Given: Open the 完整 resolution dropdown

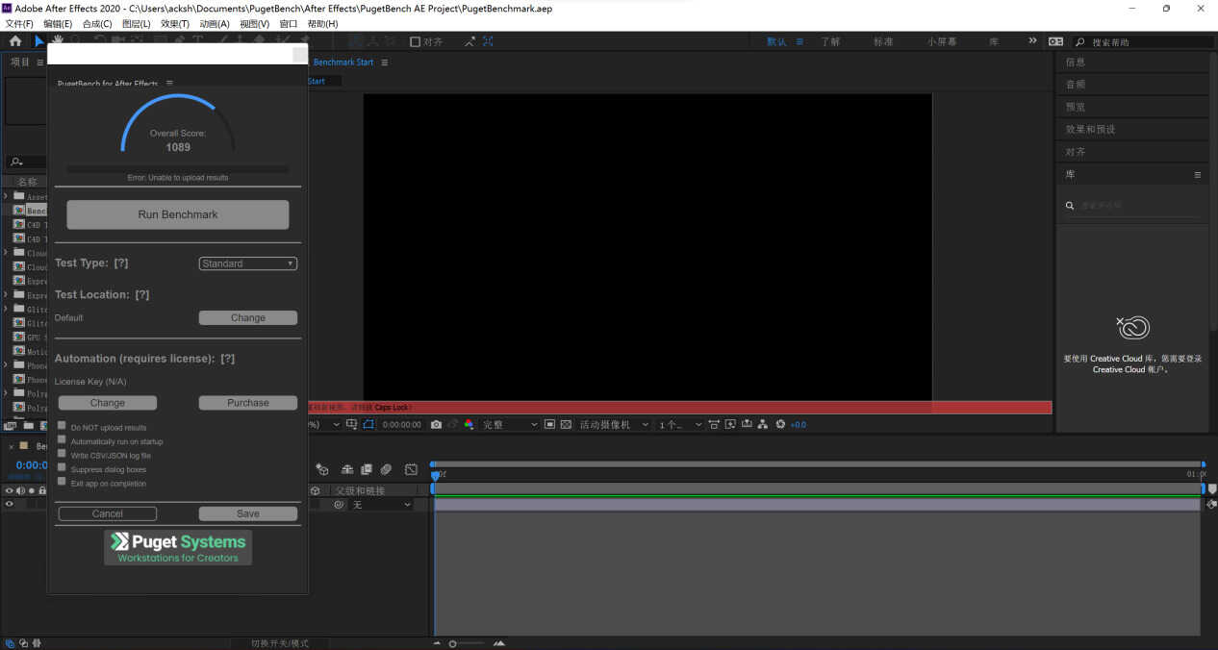Looking at the screenshot, I should click(x=510, y=424).
